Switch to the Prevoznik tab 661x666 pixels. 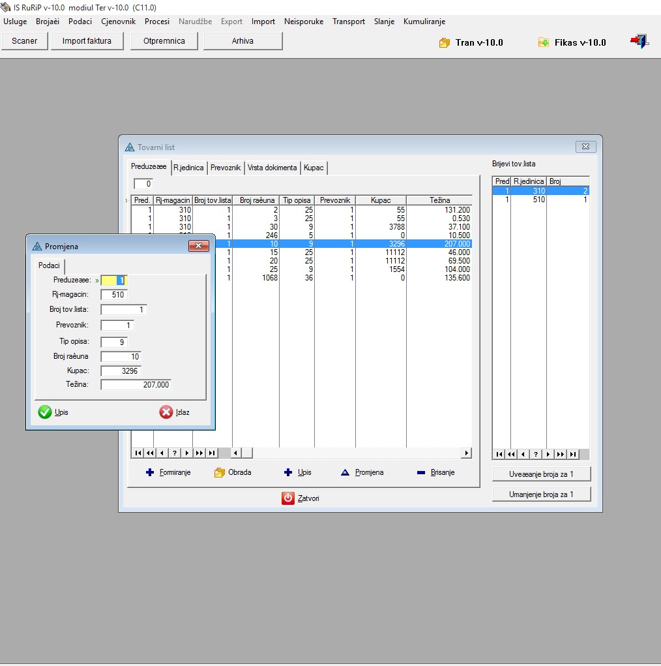226,168
